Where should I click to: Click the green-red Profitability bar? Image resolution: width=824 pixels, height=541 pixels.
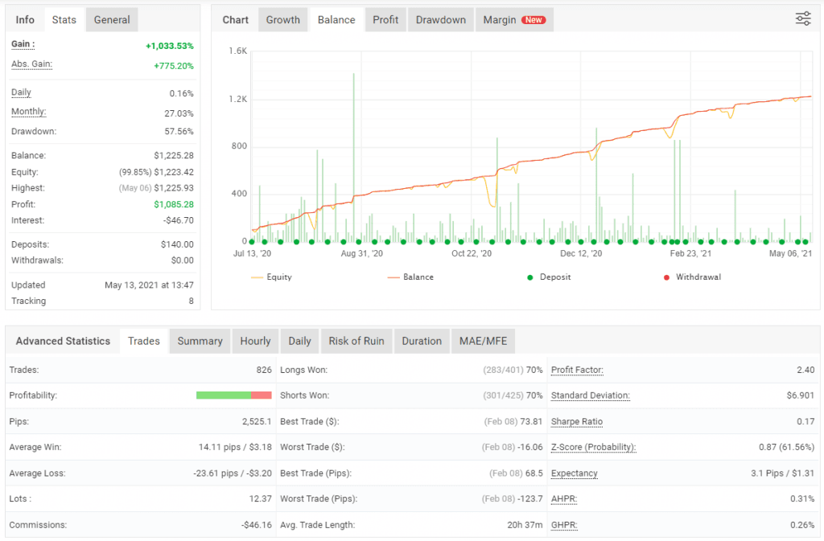(x=233, y=396)
